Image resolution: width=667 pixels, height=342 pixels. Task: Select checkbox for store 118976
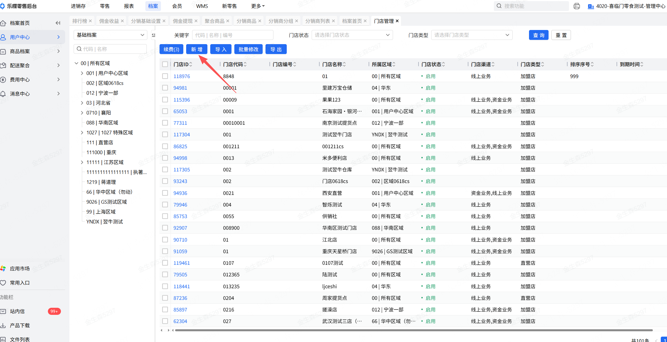tap(165, 76)
